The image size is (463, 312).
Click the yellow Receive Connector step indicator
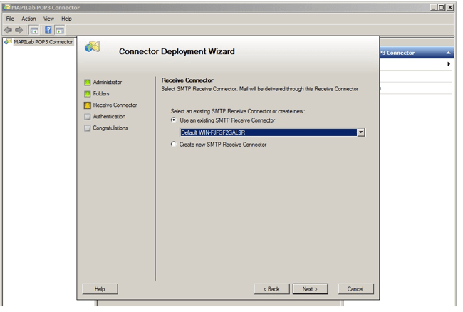tap(88, 105)
